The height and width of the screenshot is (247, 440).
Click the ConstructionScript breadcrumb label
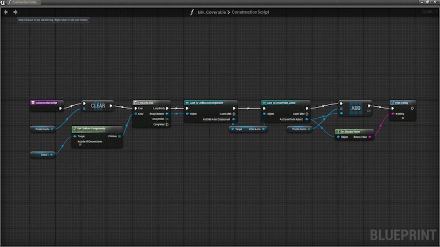pos(250,13)
